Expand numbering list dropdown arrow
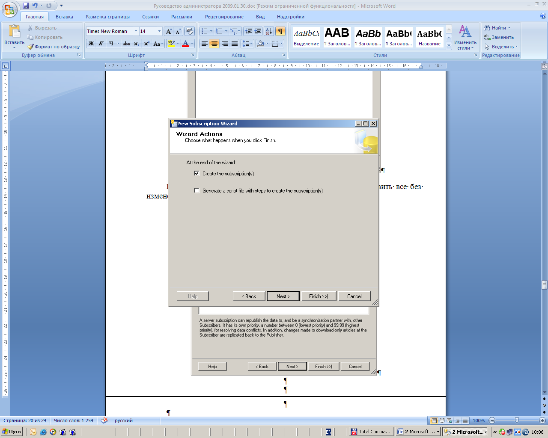Image resolution: width=548 pixels, height=438 pixels. [226, 31]
